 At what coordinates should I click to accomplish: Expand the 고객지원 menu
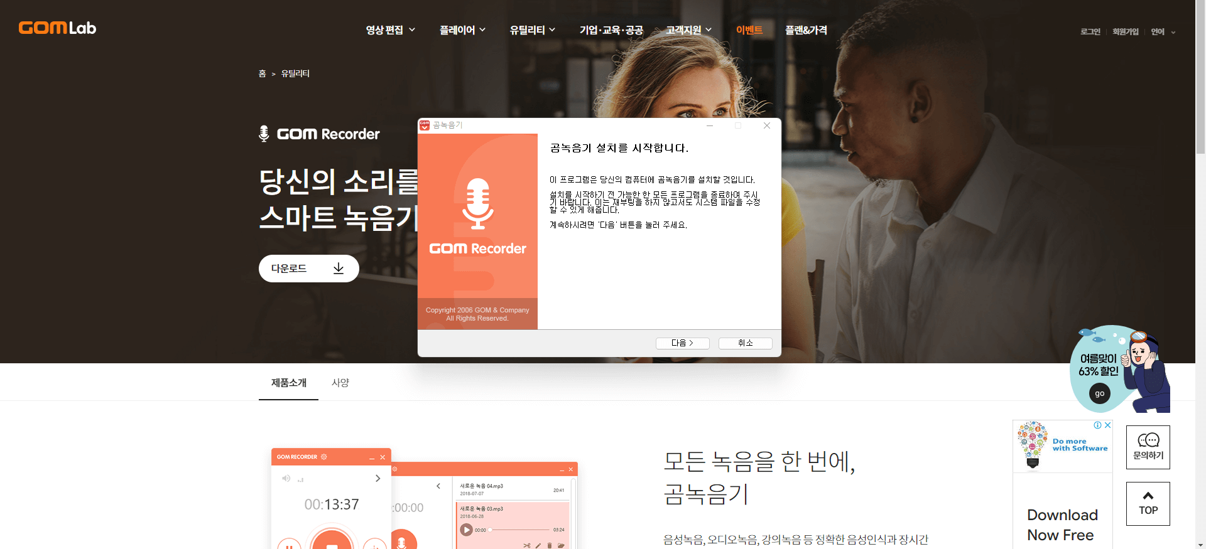[x=689, y=30]
